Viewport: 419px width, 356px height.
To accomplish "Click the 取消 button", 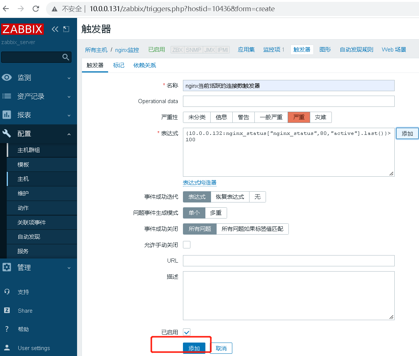I will coord(221,348).
